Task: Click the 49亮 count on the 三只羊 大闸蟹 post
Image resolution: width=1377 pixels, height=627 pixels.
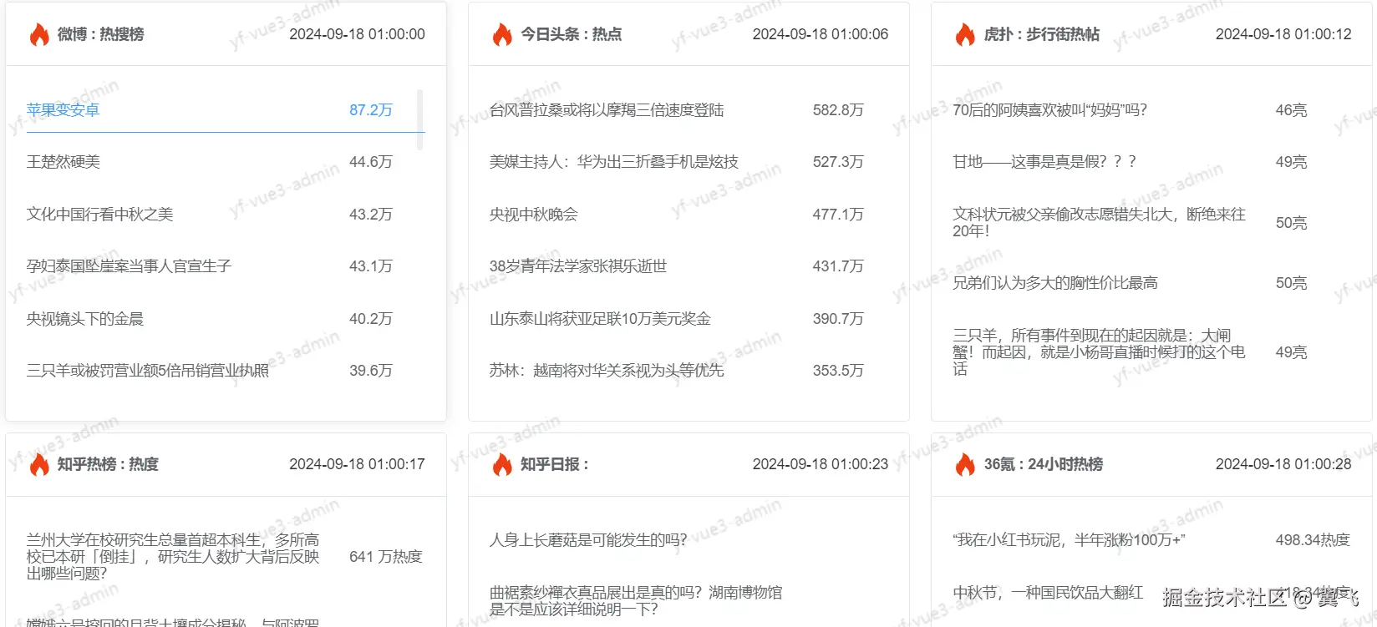Action: click(1291, 352)
